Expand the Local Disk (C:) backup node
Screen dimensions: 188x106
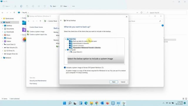(x=68, y=52)
